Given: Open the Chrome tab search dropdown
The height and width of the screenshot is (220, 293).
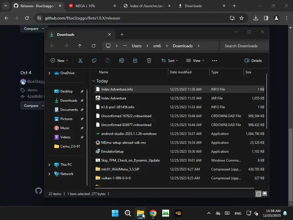Looking at the screenshot, I should coord(6,6).
